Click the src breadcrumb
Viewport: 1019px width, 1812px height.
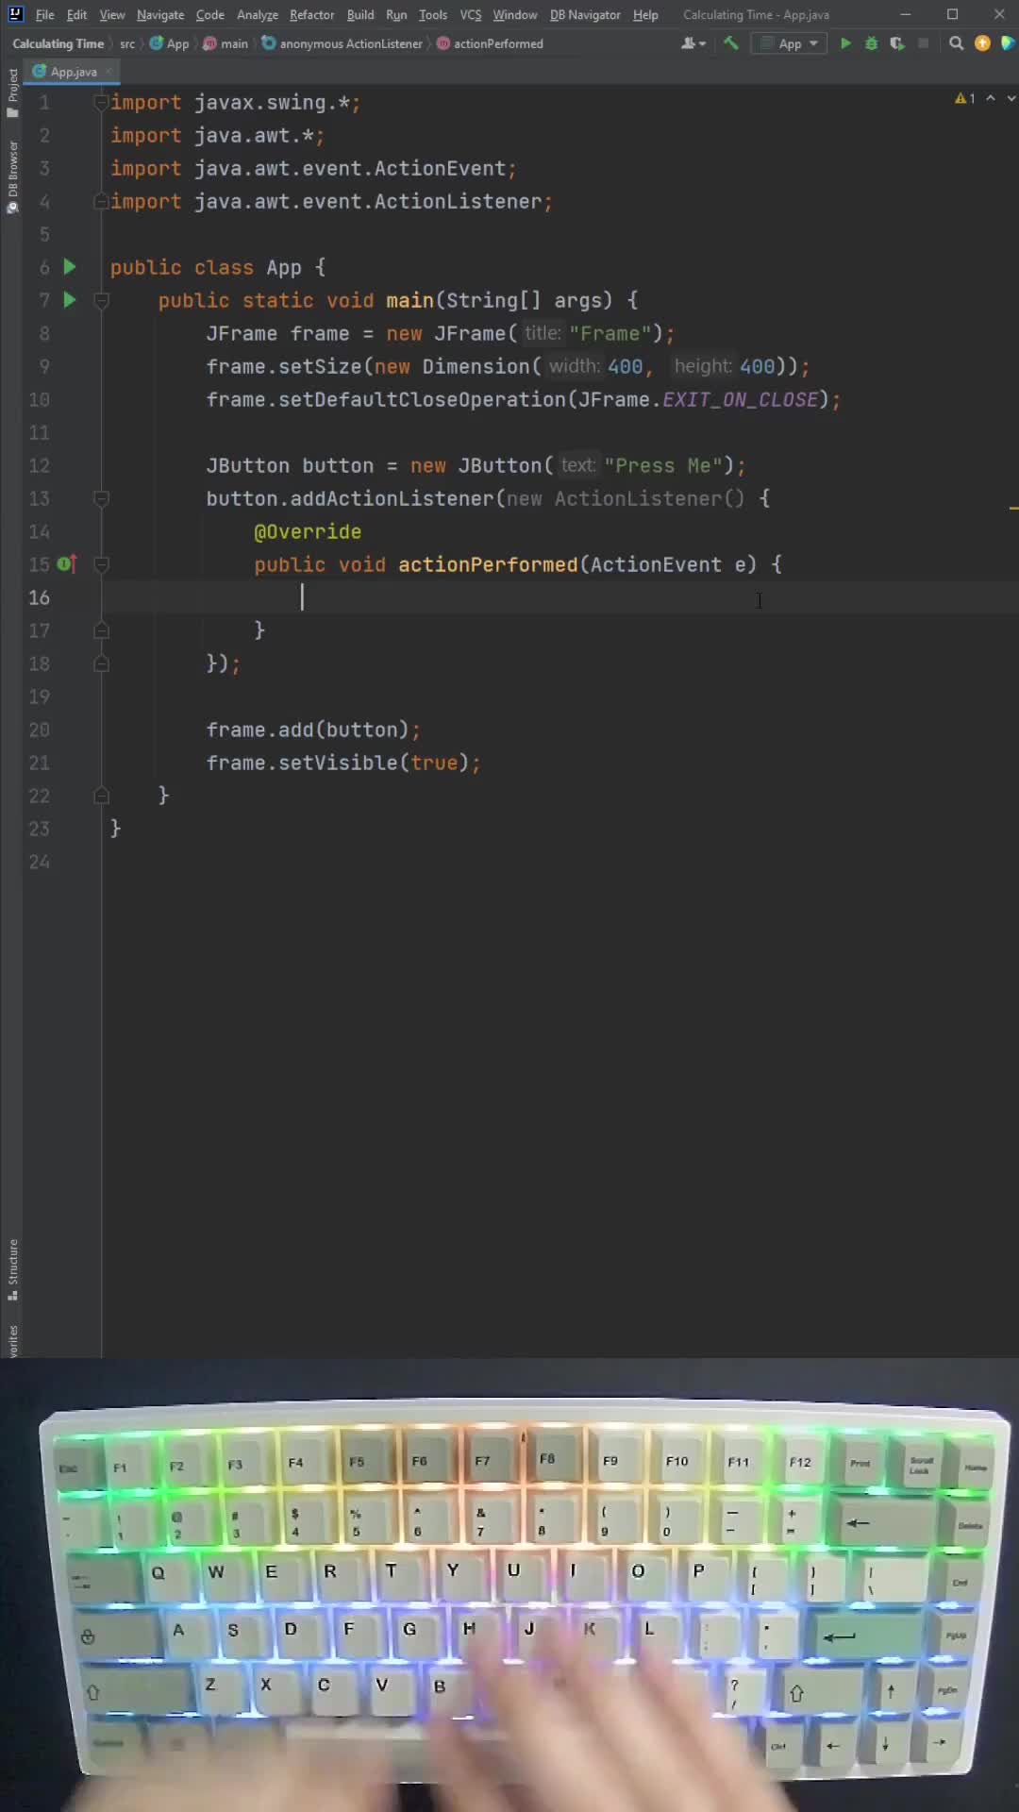click(127, 43)
